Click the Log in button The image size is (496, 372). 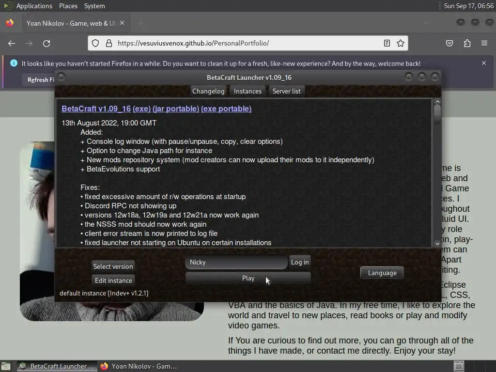299,262
